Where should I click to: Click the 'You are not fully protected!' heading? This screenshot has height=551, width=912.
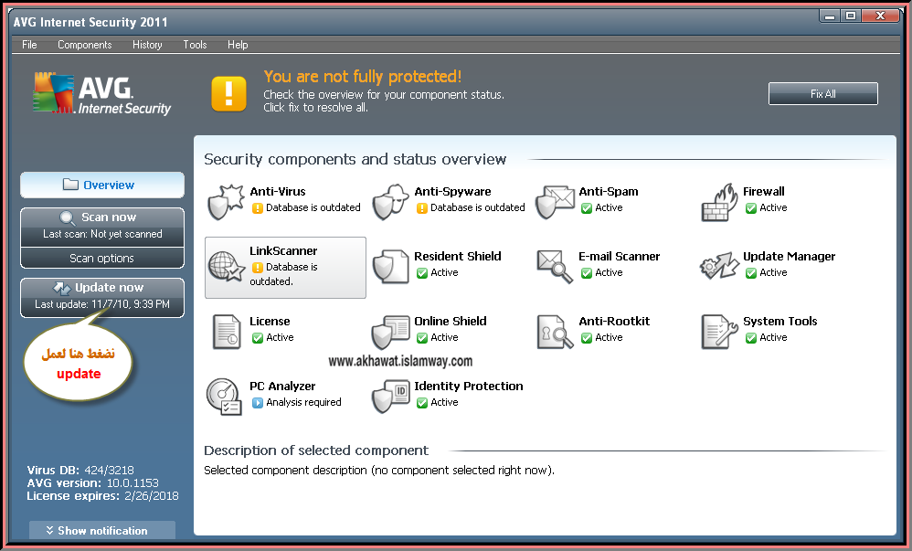pyautogui.click(x=363, y=77)
